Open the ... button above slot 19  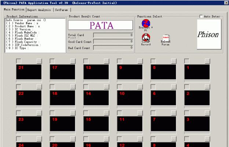pos(73,113)
